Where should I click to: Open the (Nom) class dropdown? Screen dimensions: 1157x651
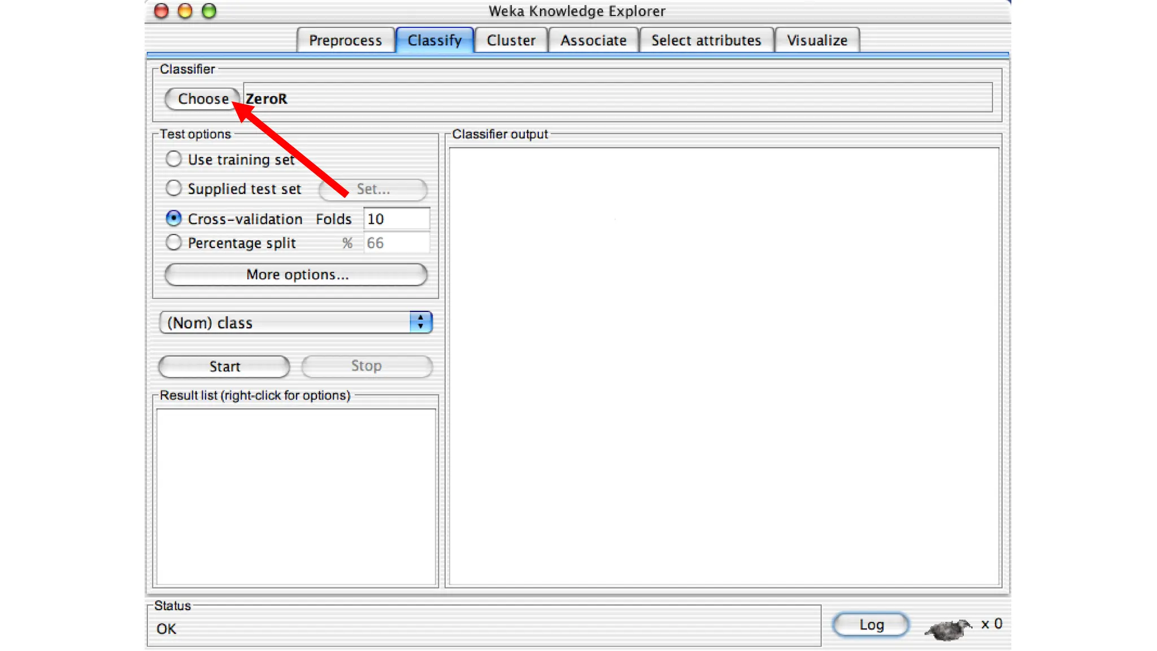(x=286, y=323)
